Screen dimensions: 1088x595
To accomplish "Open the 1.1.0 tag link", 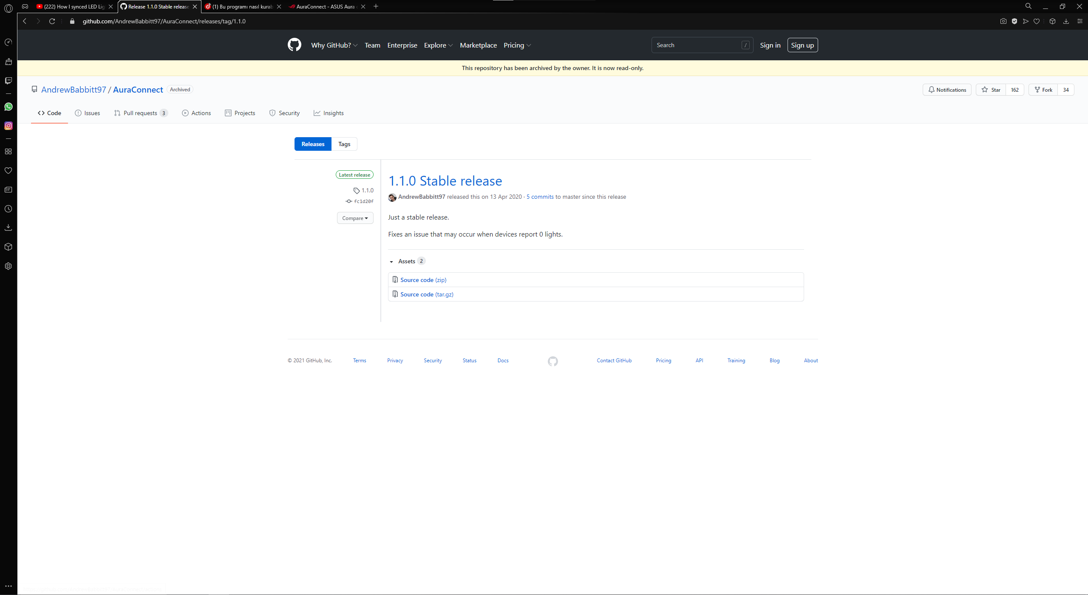I will point(364,190).
